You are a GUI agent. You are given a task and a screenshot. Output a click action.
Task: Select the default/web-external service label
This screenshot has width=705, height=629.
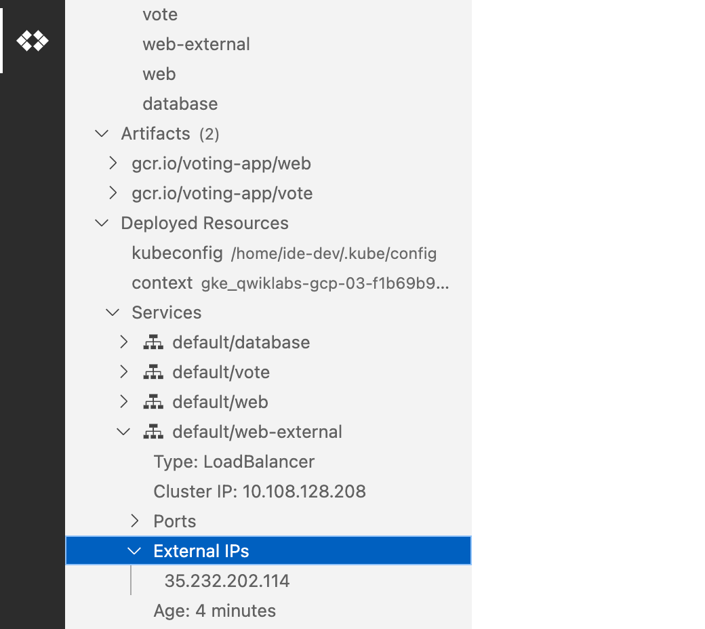click(257, 432)
